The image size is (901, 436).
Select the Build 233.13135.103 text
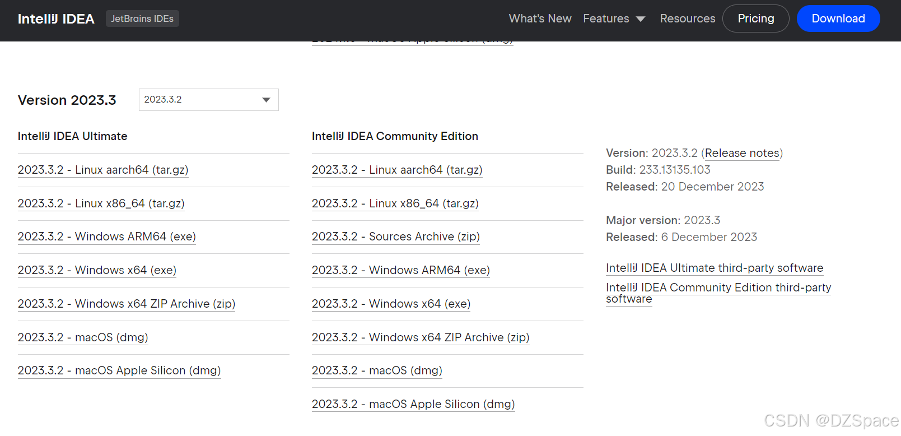658,170
